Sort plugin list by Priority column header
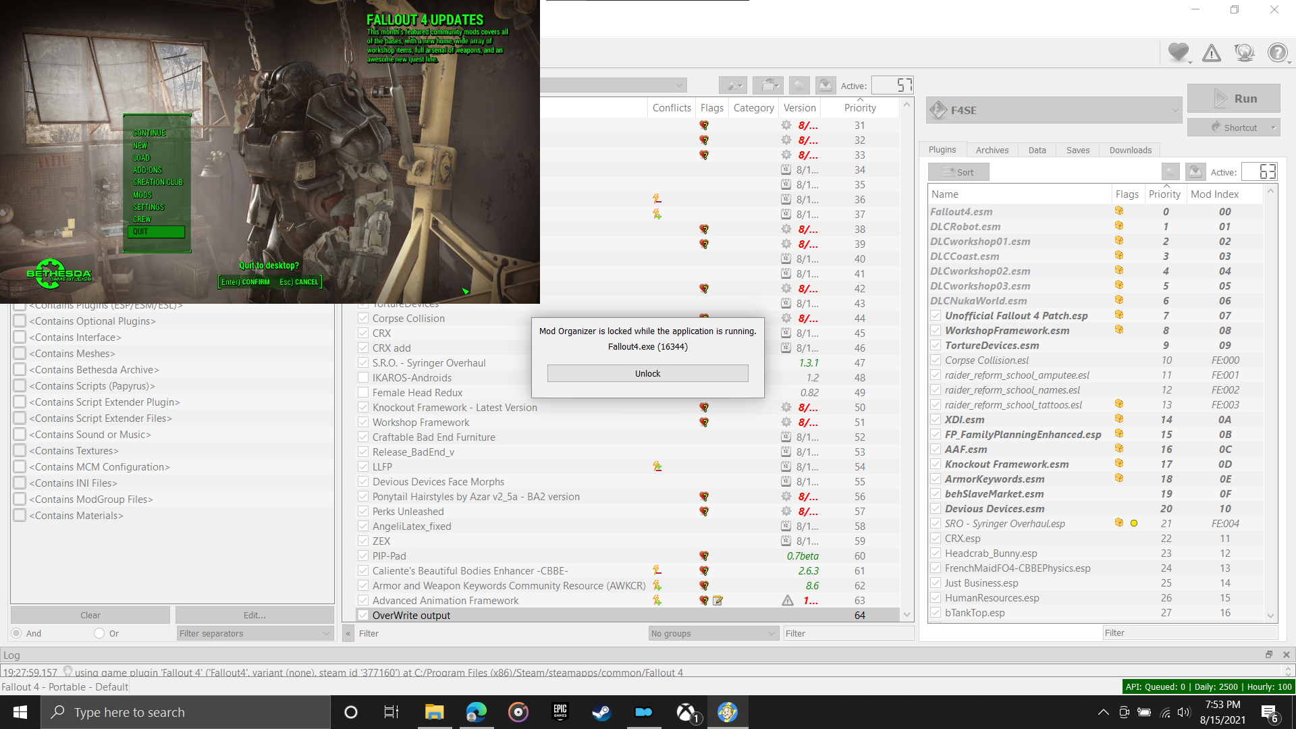 pyautogui.click(x=1164, y=194)
